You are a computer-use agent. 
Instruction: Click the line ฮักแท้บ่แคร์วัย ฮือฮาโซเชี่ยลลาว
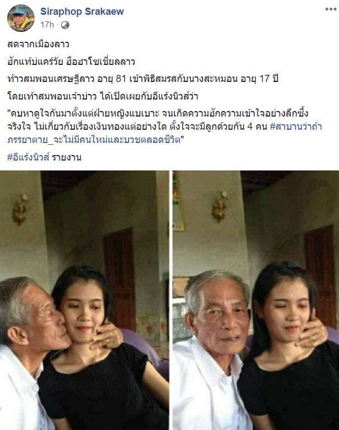pos(71,62)
